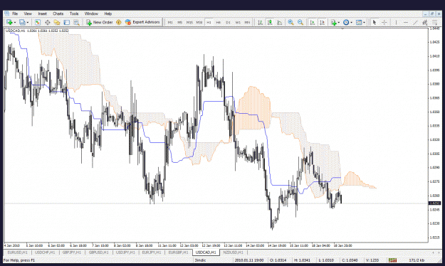This screenshot has height=266, width=445.
Task: Open the Strategy Tester icon
Action: pyautogui.click(x=76, y=22)
